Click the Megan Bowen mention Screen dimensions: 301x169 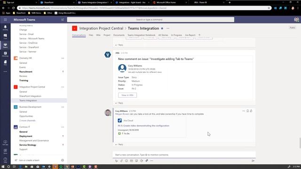(122, 114)
